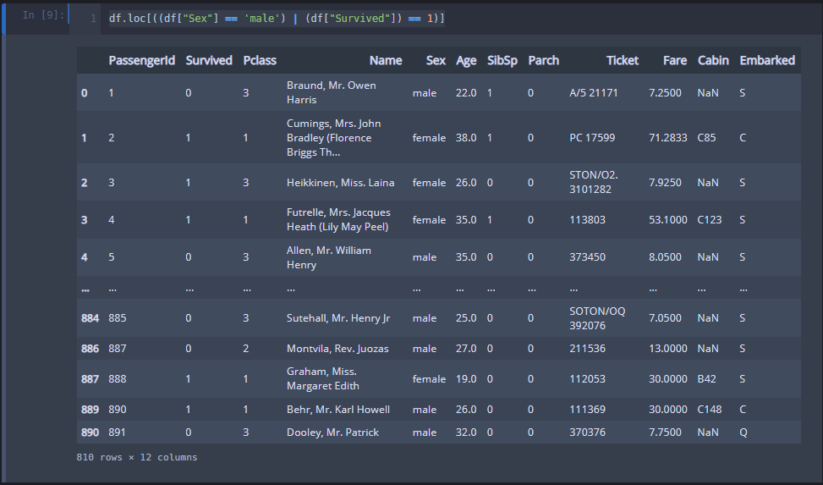Click the Name column header

(385, 60)
